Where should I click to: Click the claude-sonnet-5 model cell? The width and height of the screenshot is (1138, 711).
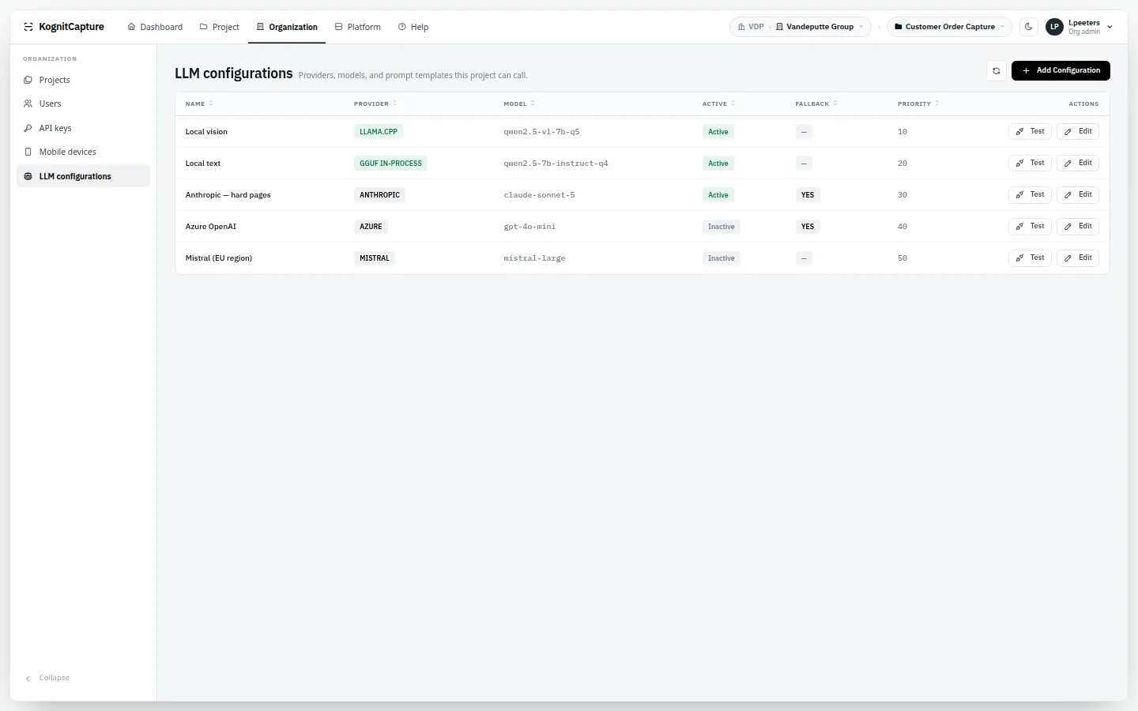[x=539, y=195]
